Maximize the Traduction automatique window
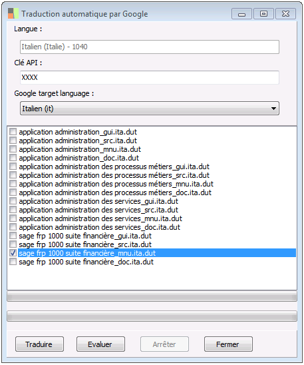The height and width of the screenshot is (365, 304). coord(263,14)
